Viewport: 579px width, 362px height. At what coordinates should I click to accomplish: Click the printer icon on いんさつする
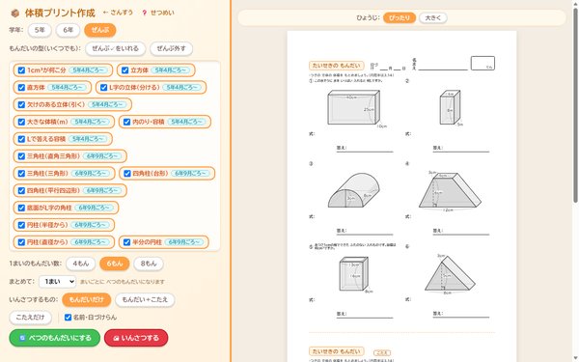[x=116, y=338]
